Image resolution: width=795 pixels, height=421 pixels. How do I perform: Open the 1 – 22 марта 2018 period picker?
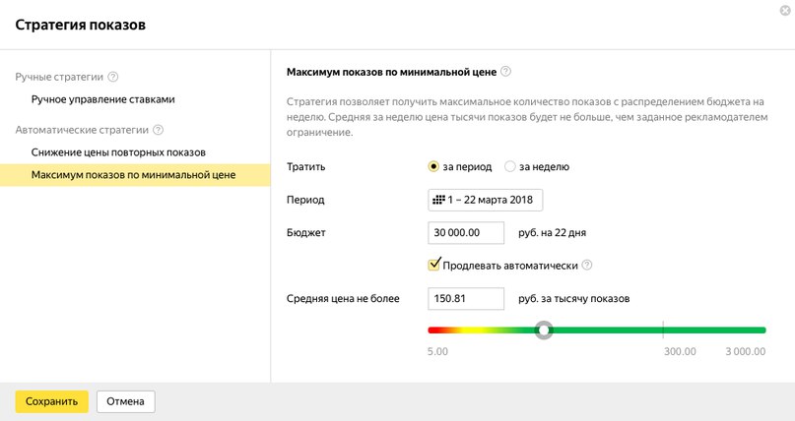coord(486,200)
